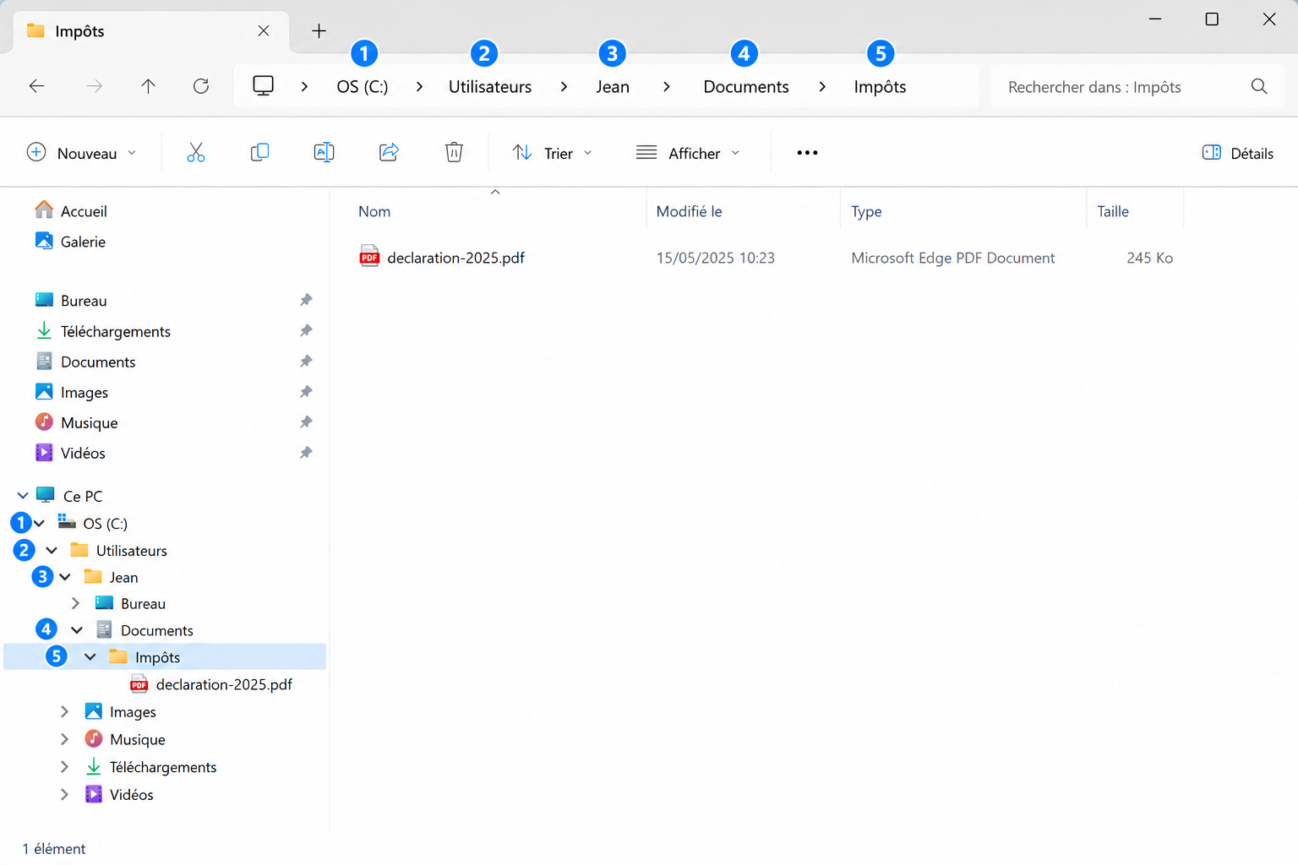Toggle the Détails pane
Image resolution: width=1298 pixels, height=865 pixels.
1237,153
